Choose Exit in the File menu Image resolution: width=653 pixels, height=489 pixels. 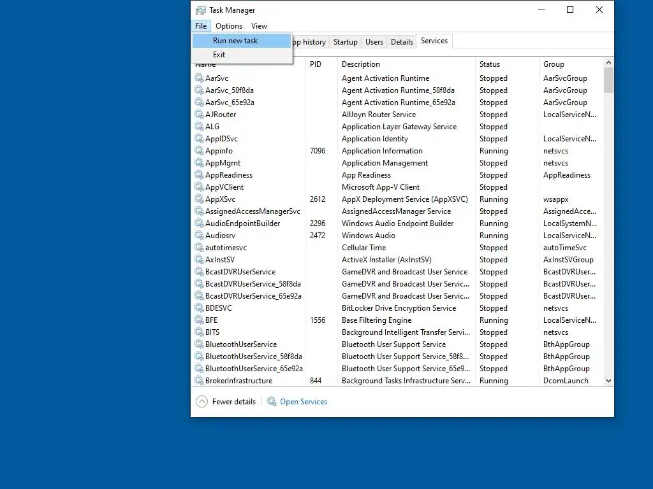242,55
